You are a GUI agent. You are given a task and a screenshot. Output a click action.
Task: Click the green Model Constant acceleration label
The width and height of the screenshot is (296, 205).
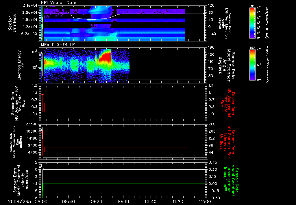231,180
